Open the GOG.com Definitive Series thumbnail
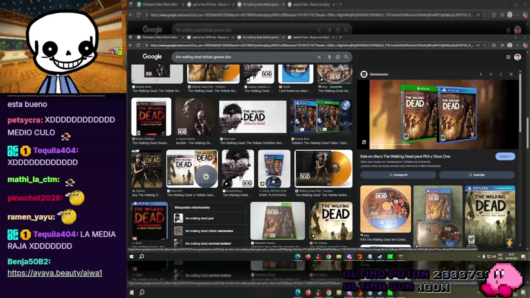This screenshot has height=298, width=530. click(253, 117)
